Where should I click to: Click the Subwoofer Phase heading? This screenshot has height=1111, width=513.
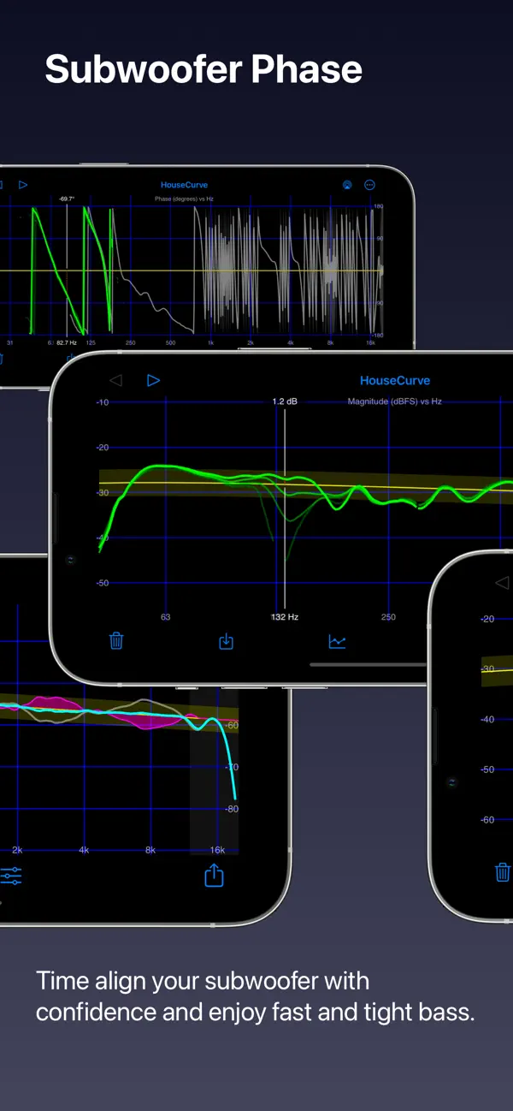tap(203, 69)
